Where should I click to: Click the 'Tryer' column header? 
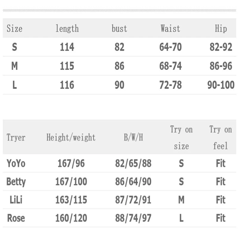(16, 138)
